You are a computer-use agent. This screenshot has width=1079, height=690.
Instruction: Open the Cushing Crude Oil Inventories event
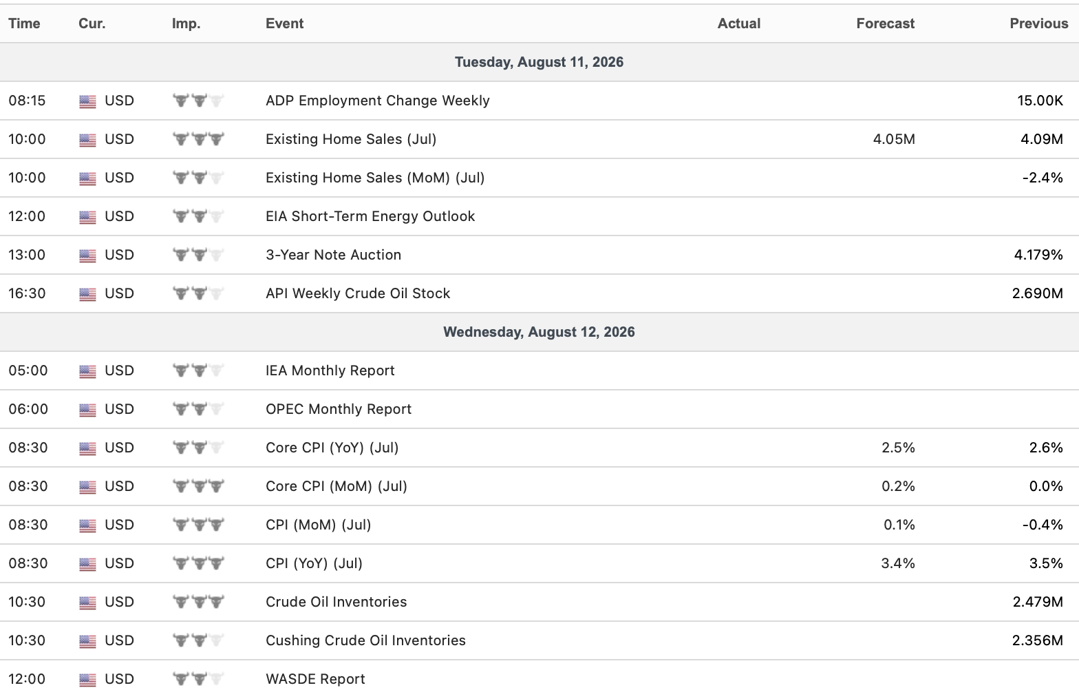click(365, 640)
